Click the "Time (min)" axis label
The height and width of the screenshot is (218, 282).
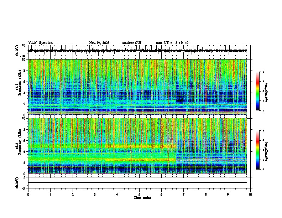142,198
